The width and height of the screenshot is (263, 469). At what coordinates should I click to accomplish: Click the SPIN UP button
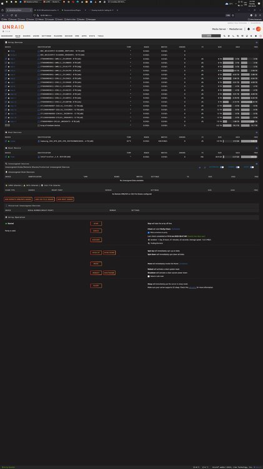click(x=96, y=253)
